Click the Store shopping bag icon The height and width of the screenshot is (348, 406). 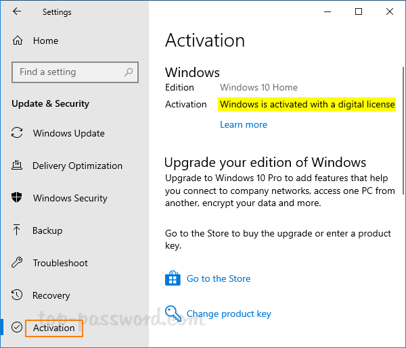173,278
